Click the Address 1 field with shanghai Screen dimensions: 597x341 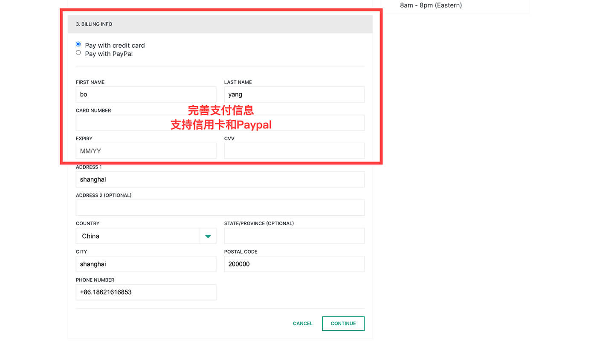220,179
